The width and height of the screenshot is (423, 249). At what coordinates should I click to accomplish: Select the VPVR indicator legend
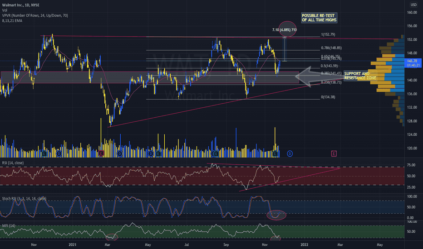point(35,15)
